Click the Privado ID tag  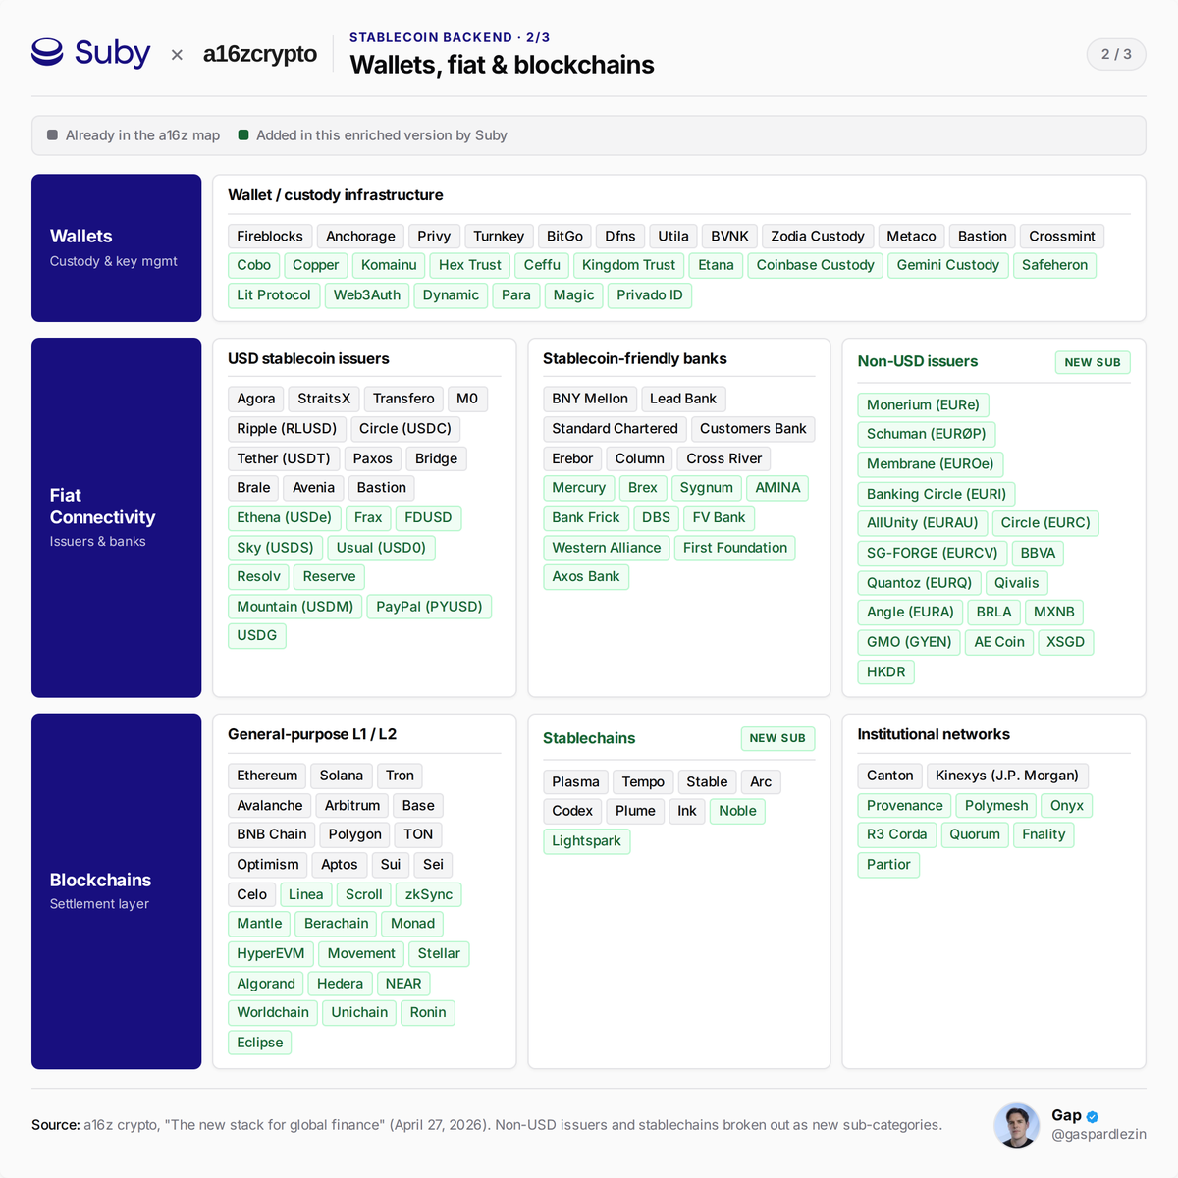pos(649,295)
